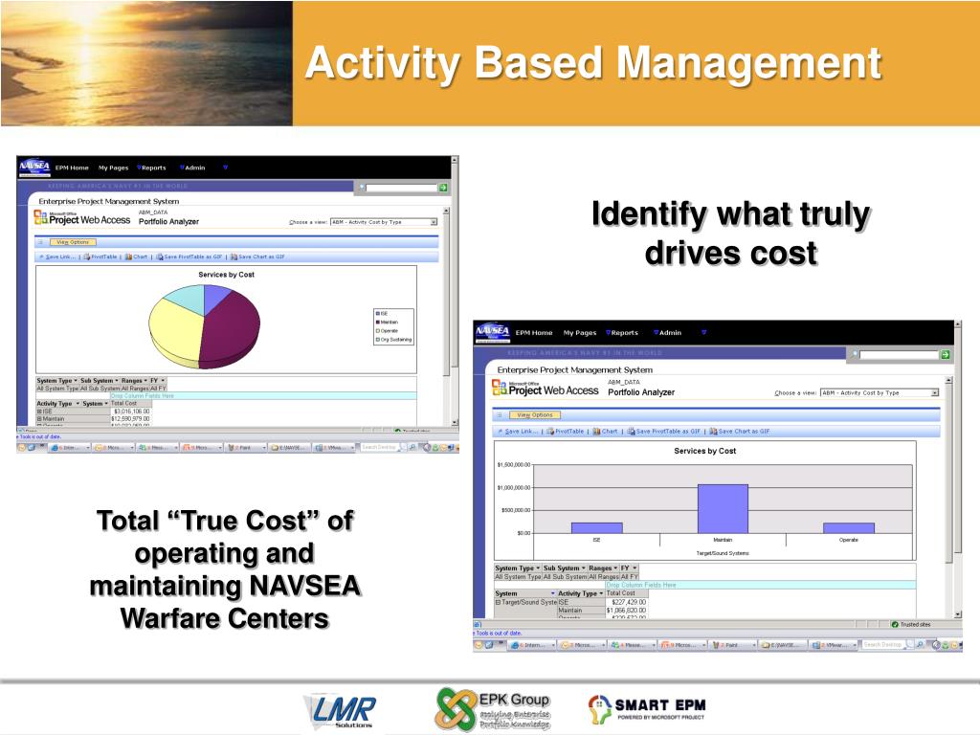This screenshot has height=735, width=980.
Task: Open My Pages in left window
Action: click(x=113, y=167)
